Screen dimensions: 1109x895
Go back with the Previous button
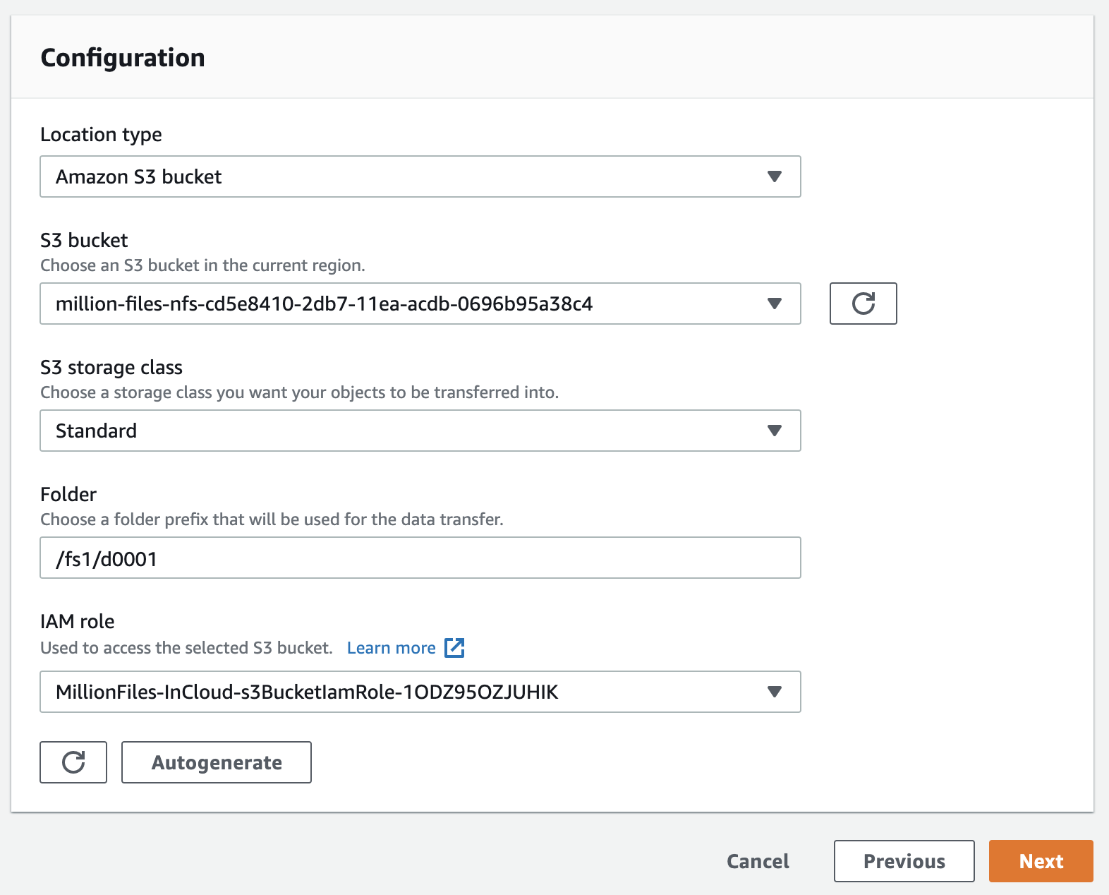click(904, 861)
